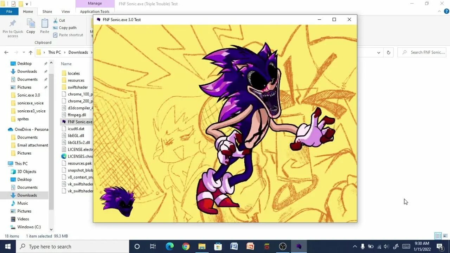Select Music under This PC
Screen dimensions: 450x253
(22, 203)
